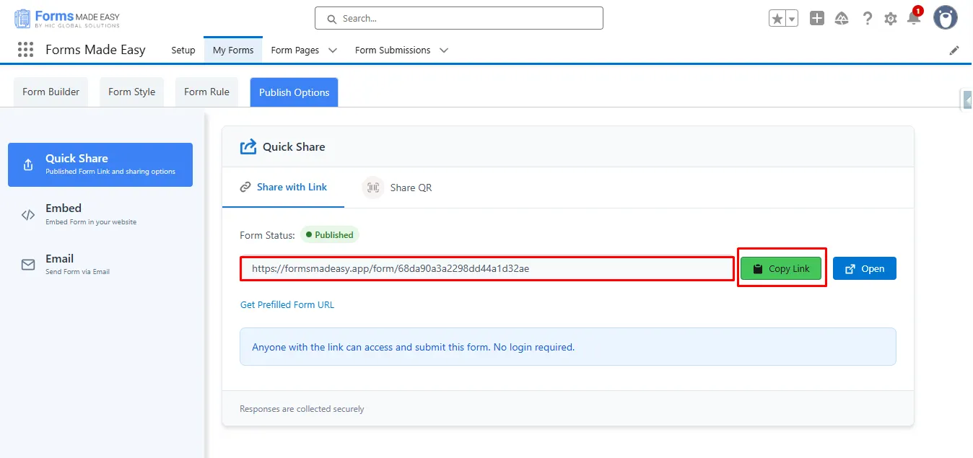Click inside the global Search box

[x=459, y=19]
